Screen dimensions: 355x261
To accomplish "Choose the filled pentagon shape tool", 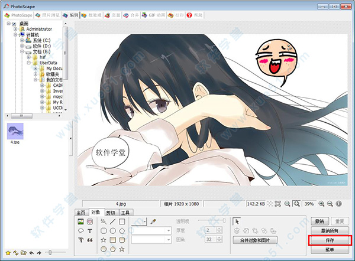I will [x=112, y=249].
